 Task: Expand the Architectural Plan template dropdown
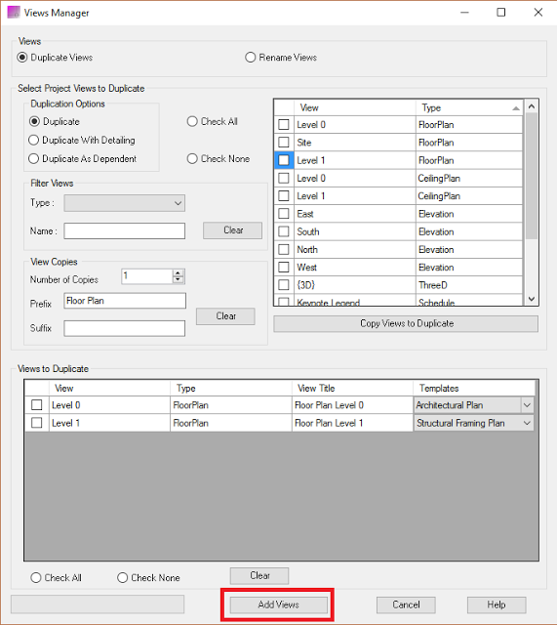pos(527,405)
